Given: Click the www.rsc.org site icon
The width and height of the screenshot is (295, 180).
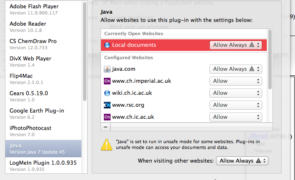Looking at the screenshot, I should point(107,105).
